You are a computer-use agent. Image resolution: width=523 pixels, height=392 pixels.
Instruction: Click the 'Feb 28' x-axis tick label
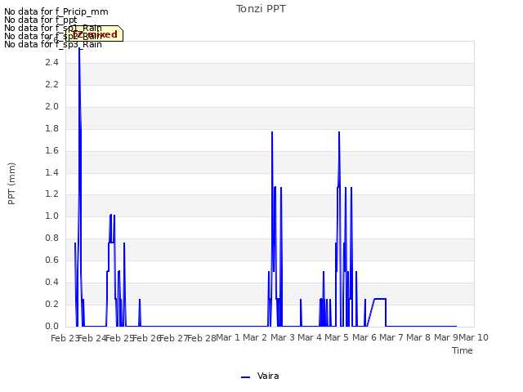(x=202, y=338)
